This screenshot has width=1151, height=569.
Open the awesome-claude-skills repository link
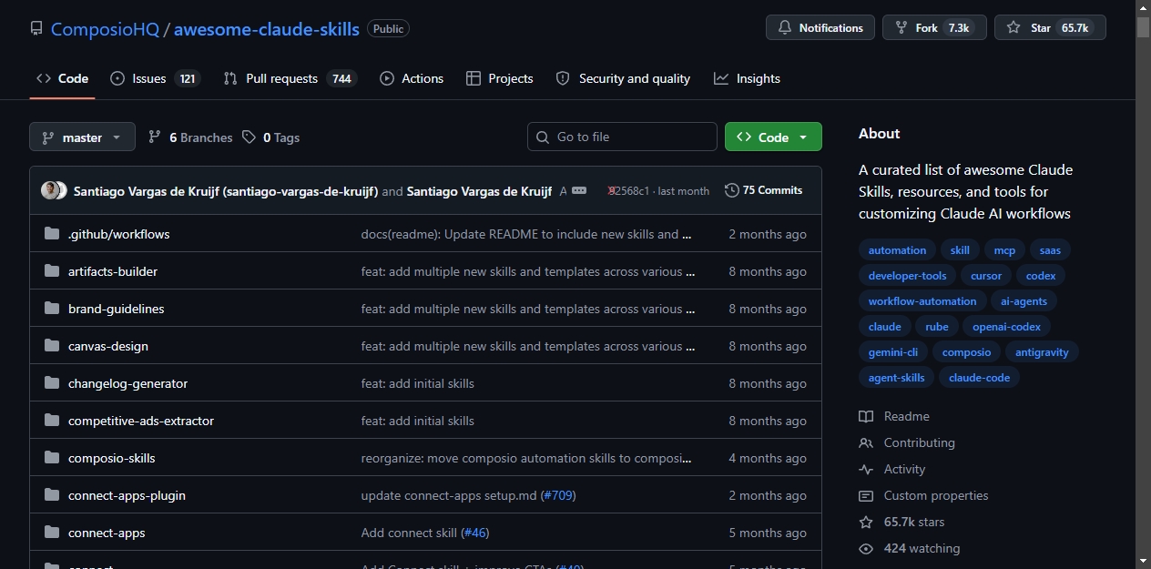(267, 28)
